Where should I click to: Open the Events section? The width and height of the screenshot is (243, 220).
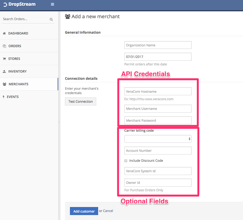[x=29, y=97]
